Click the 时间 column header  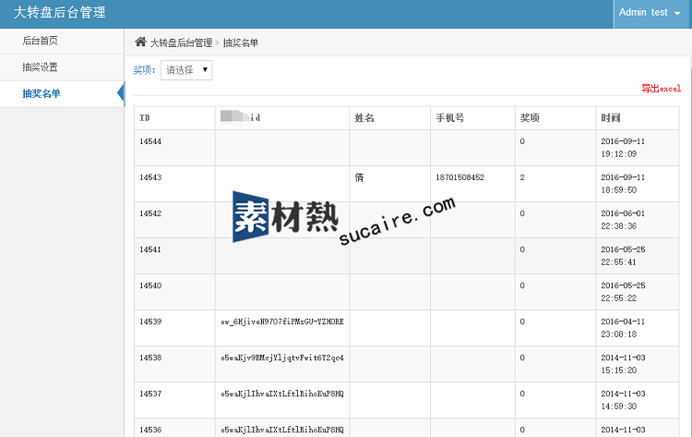(610, 118)
